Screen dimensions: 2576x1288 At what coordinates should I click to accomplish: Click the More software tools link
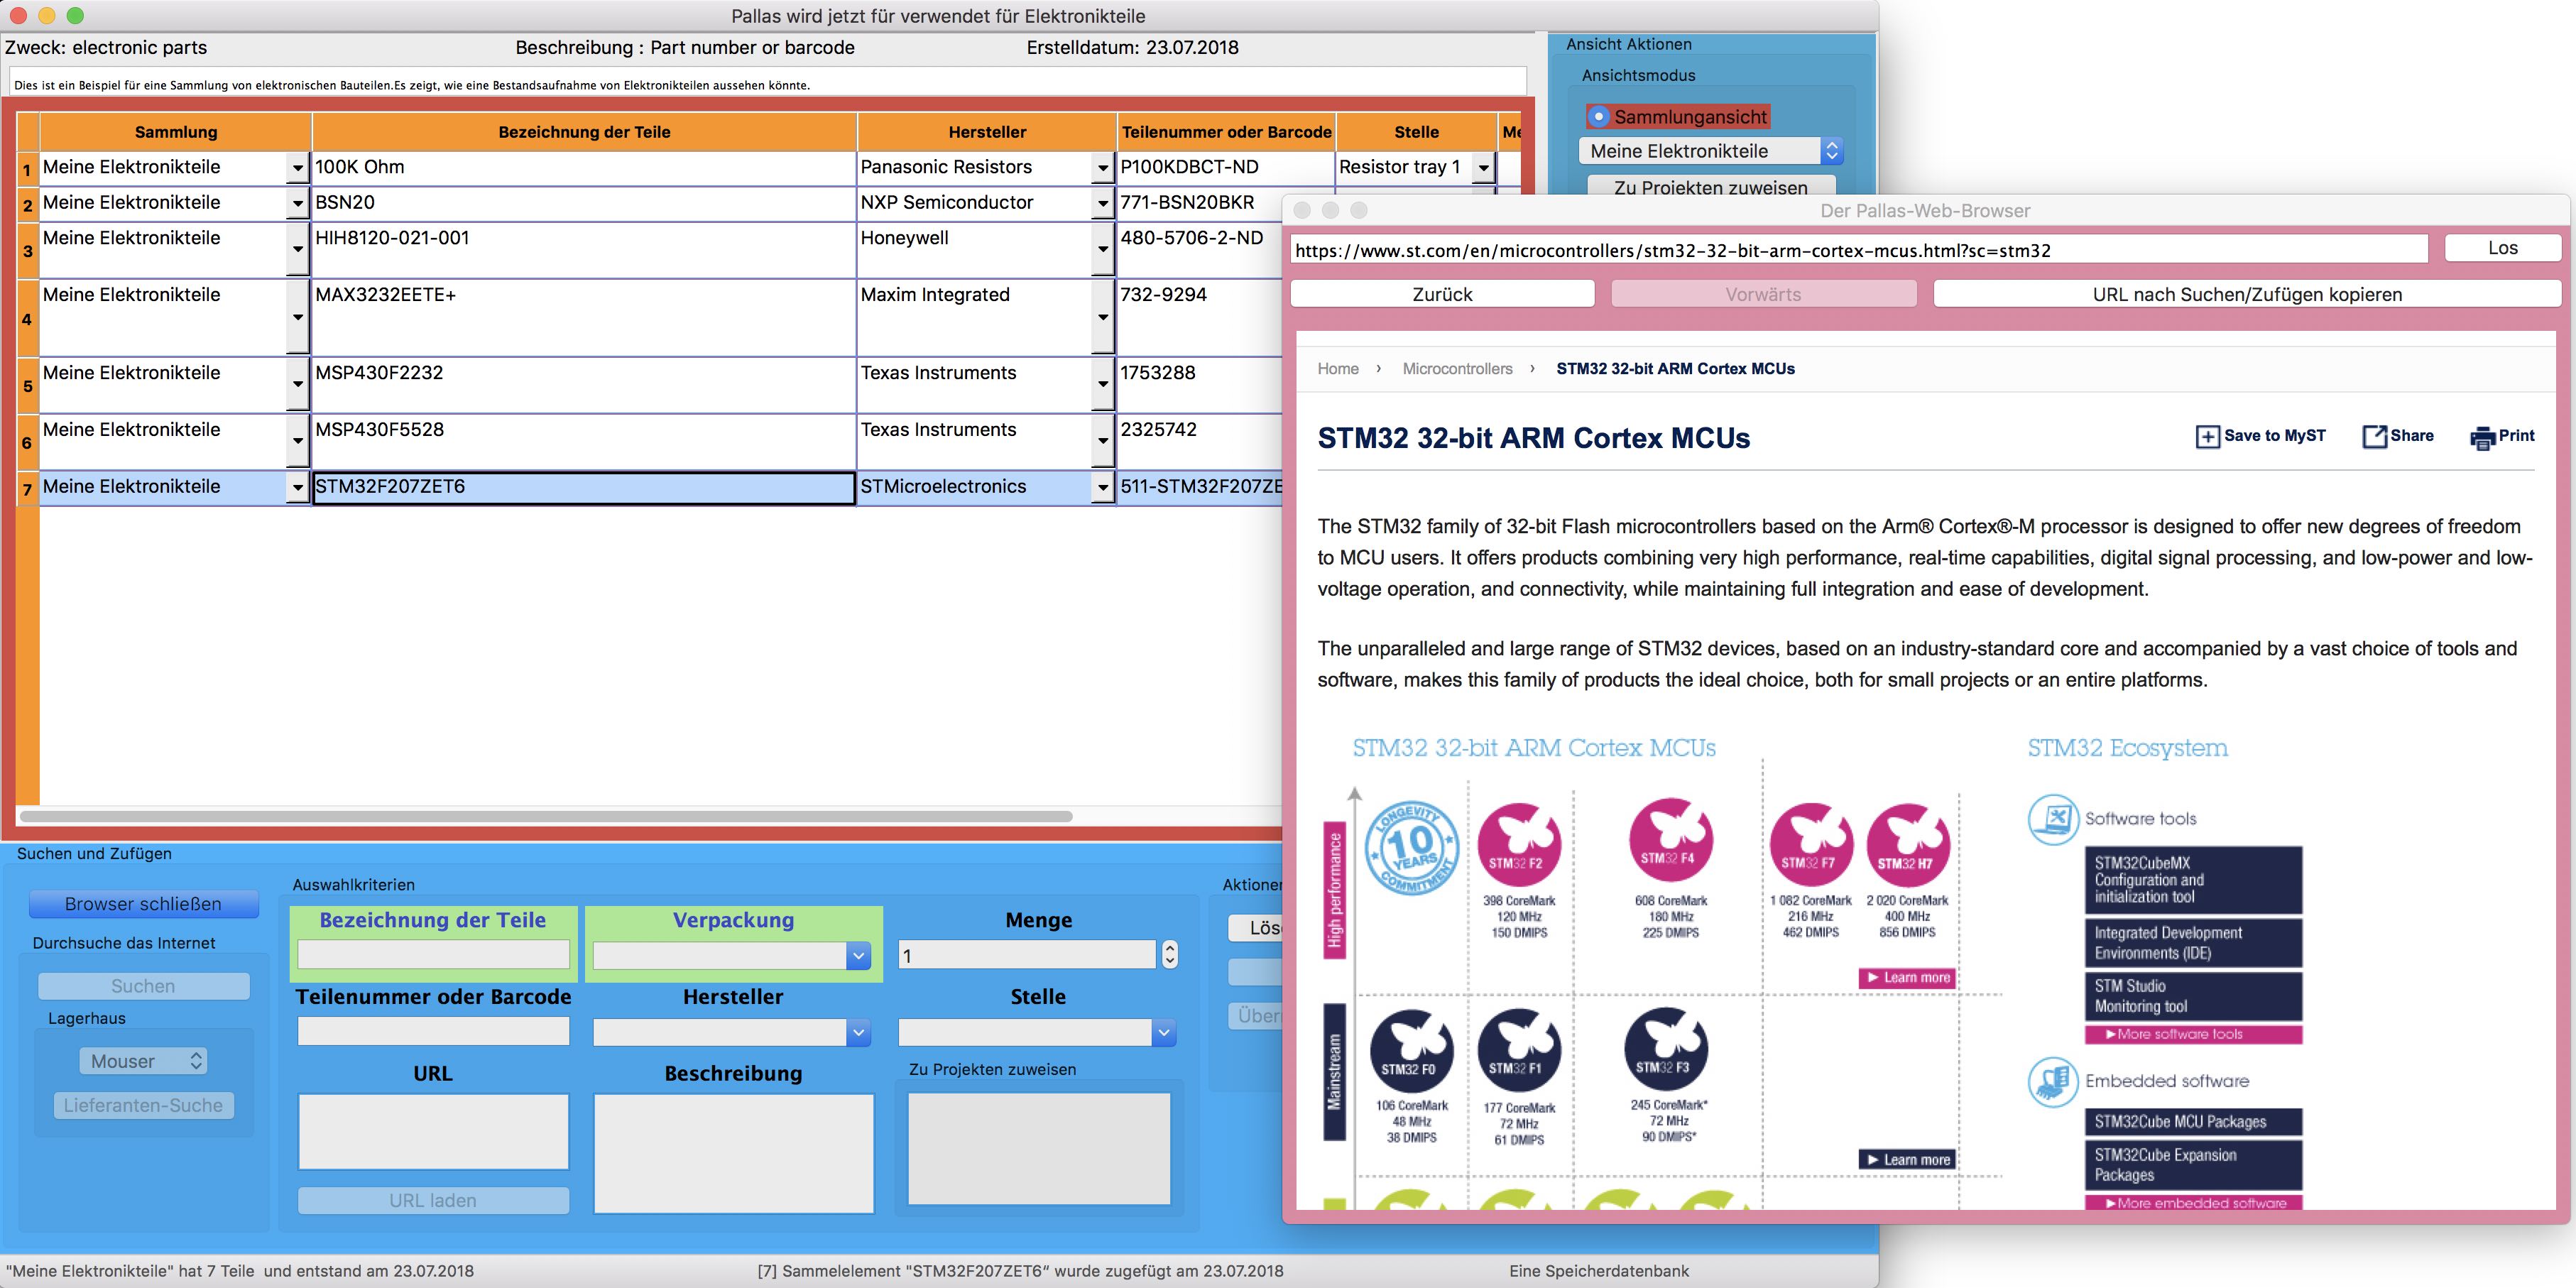pyautogui.click(x=2193, y=1034)
